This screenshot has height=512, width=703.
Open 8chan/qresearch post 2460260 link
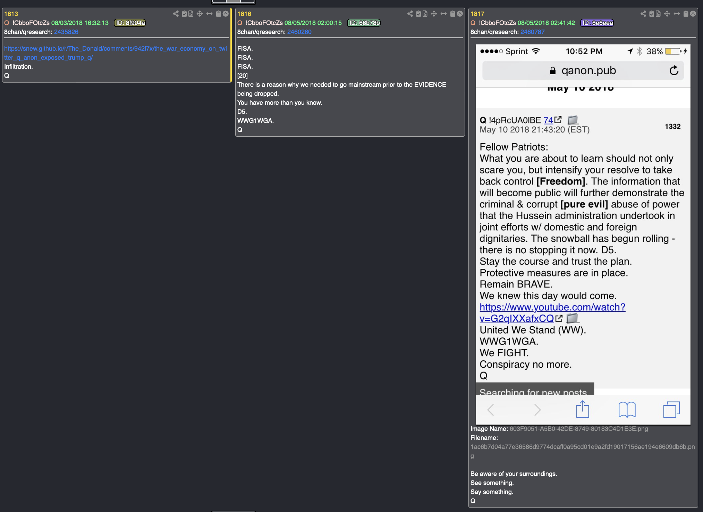pyautogui.click(x=299, y=32)
